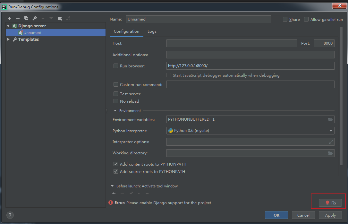Click the working directory folder icon

330,153
